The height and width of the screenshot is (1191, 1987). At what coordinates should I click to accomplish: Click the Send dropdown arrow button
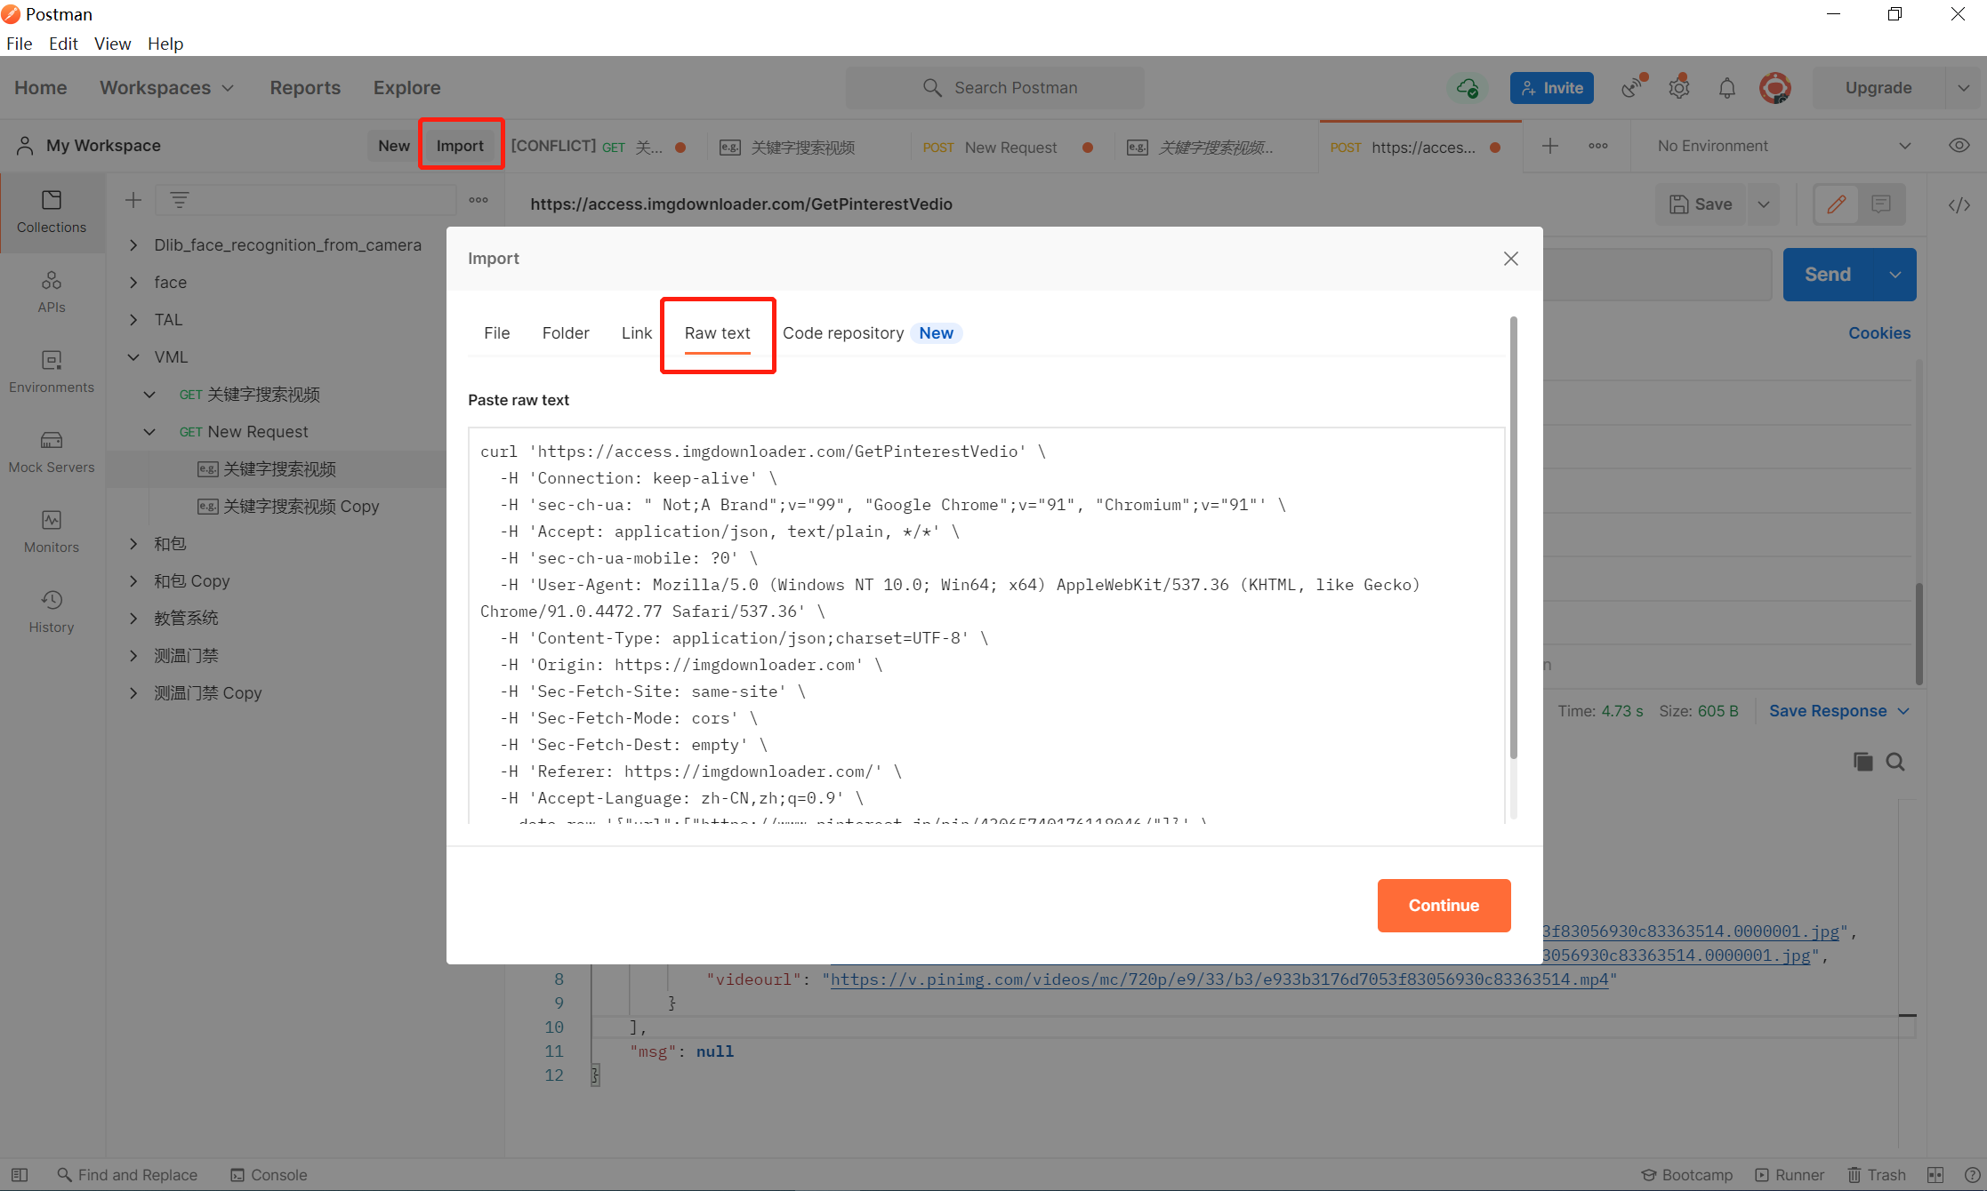(x=1899, y=274)
